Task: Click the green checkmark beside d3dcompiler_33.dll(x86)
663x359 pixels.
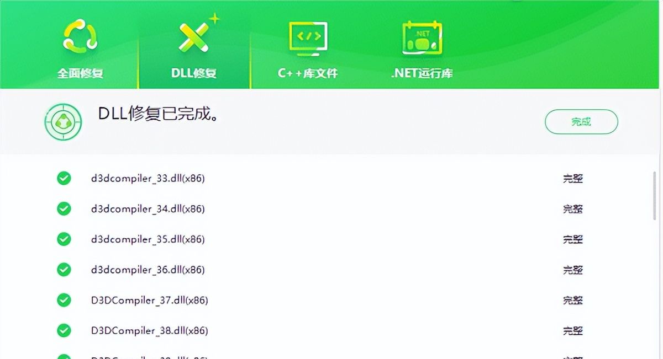Action: tap(64, 178)
